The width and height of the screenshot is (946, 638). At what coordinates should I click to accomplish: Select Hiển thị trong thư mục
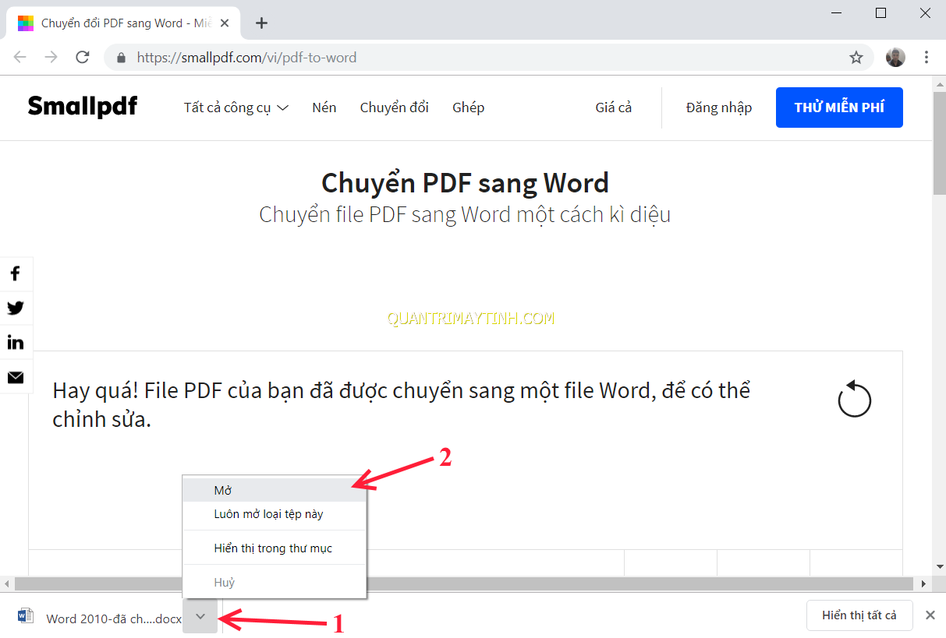point(274,548)
